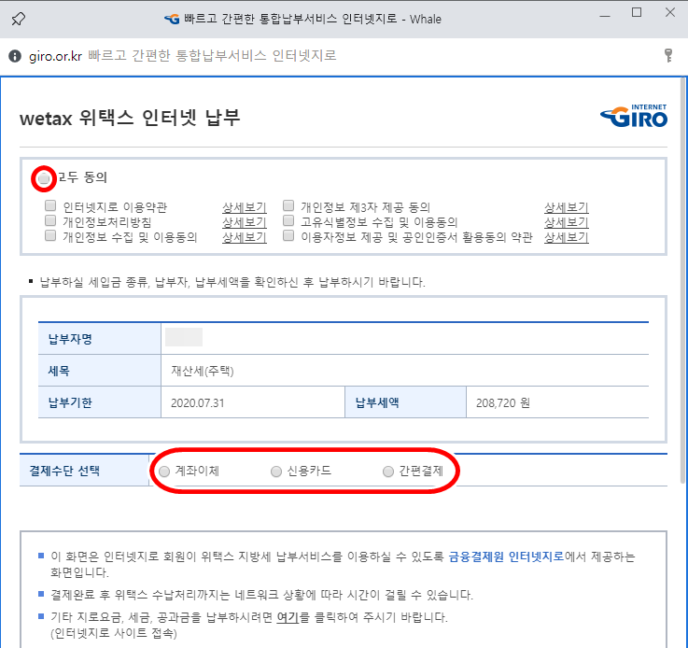
Task: Open 상세보기 for 개인정보 수집 및 이용동의
Action: 245,237
